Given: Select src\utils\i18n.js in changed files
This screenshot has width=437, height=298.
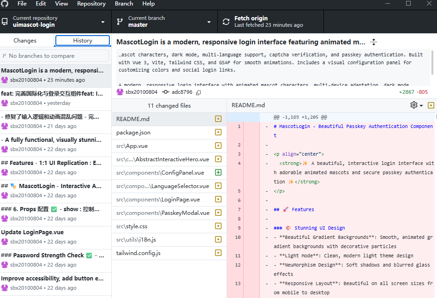Looking at the screenshot, I should pyautogui.click(x=169, y=240).
